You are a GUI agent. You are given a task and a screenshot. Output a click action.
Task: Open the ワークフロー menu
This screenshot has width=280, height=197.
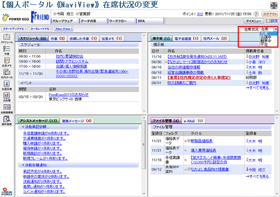tap(121, 21)
